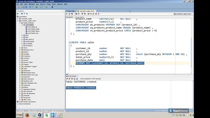Click the New file icon in main toolbar
210x118 pixels.
point(18,7)
